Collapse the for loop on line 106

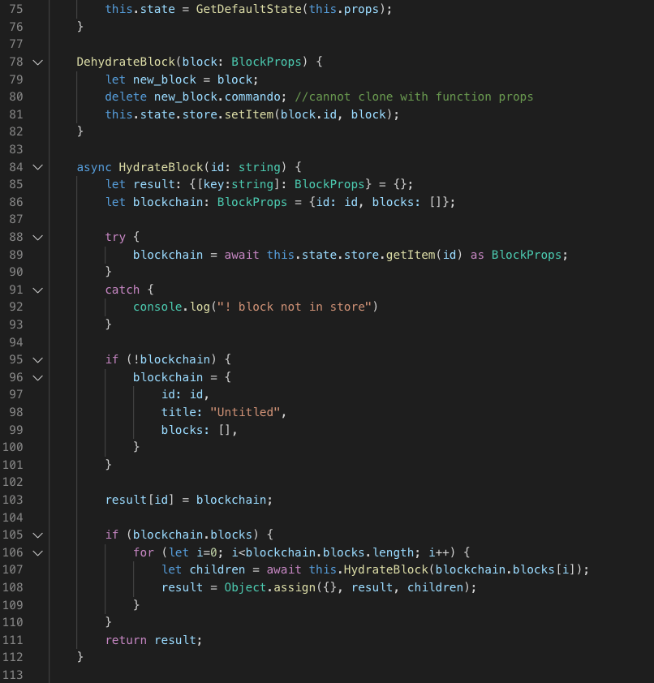37,552
